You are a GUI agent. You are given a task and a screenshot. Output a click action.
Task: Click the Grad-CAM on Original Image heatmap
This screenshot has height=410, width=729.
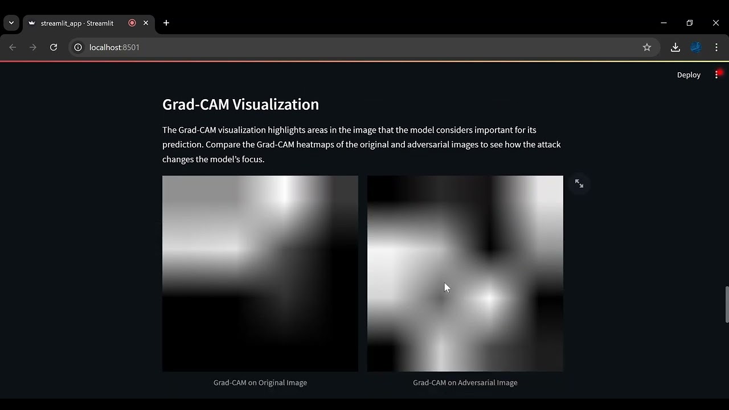coord(260,273)
